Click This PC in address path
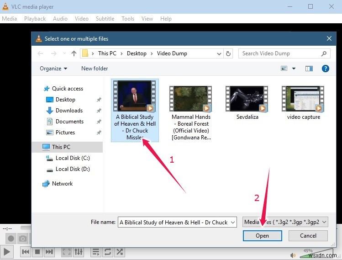 pos(107,53)
